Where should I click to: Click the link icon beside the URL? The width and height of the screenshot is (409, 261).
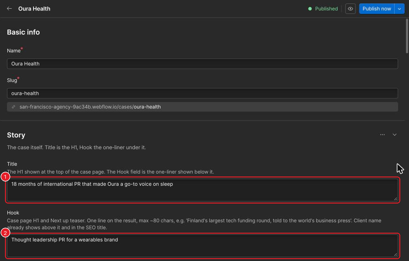tap(13, 107)
